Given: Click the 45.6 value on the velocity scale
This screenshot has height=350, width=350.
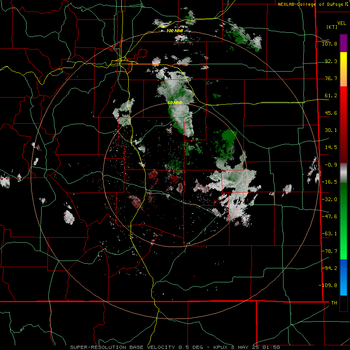Looking at the screenshot, I should pyautogui.click(x=331, y=113).
